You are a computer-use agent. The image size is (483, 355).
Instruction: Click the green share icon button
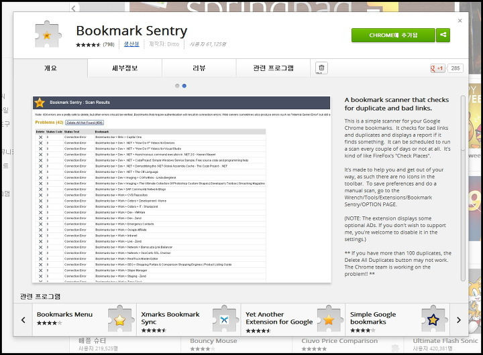point(443,35)
